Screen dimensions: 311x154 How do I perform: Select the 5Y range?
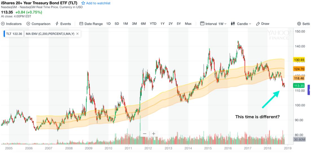179,24
